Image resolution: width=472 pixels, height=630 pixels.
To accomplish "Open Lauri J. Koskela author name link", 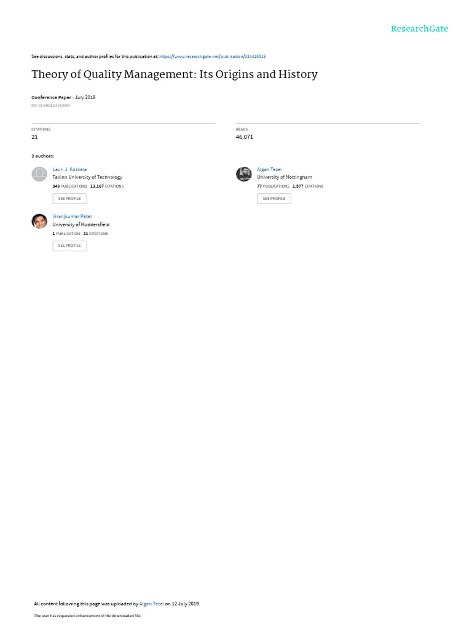I will [x=69, y=169].
